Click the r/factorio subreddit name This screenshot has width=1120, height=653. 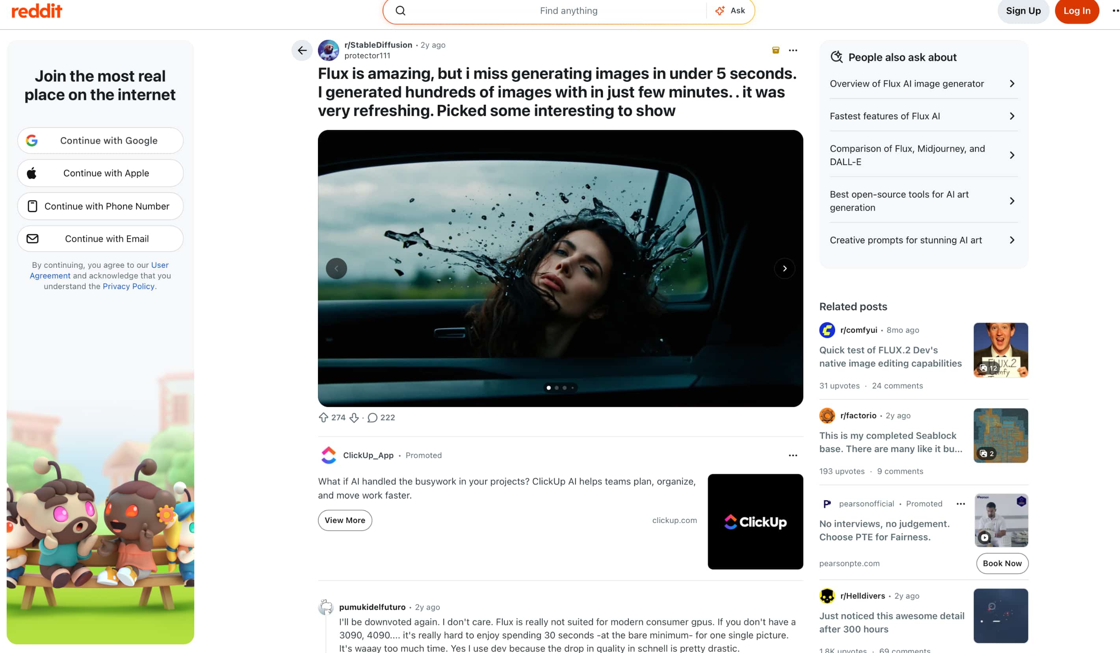[858, 416]
